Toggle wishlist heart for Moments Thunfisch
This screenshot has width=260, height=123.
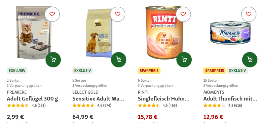249,14
